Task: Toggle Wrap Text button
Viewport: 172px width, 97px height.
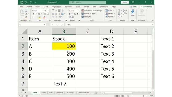Action: pyautogui.click(x=63, y=11)
